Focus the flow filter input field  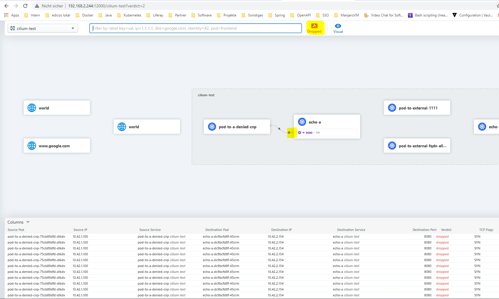pos(196,28)
